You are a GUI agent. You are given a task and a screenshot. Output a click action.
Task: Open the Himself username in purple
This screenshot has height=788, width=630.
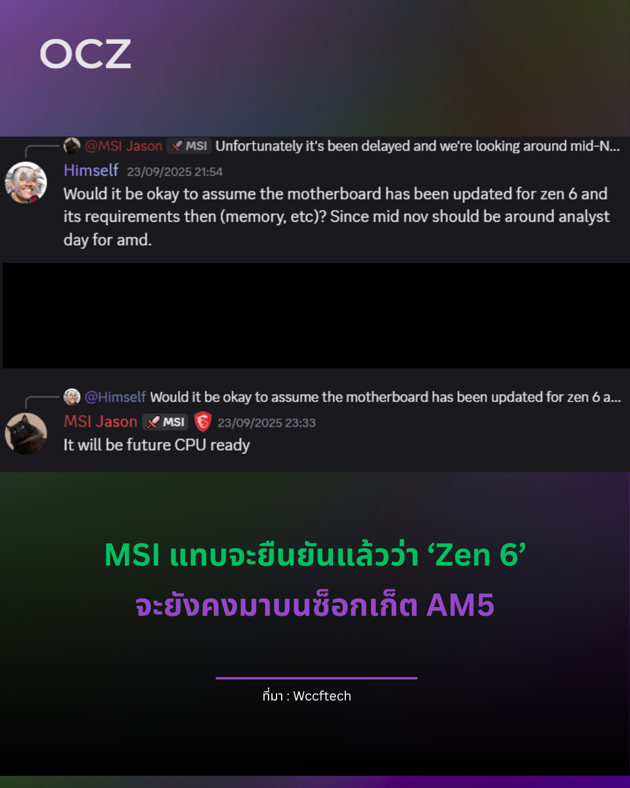tap(91, 170)
